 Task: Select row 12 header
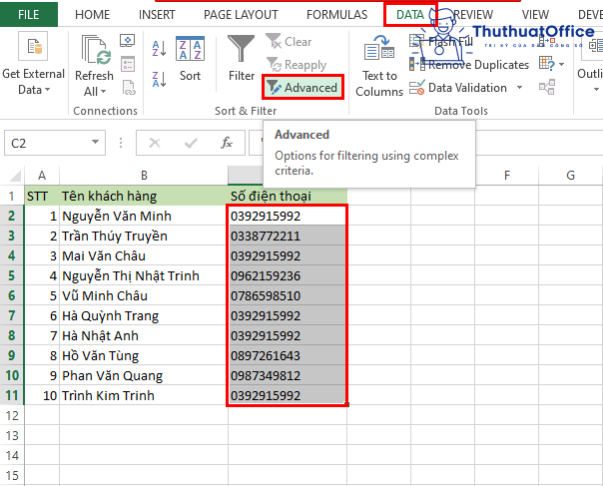12,416
